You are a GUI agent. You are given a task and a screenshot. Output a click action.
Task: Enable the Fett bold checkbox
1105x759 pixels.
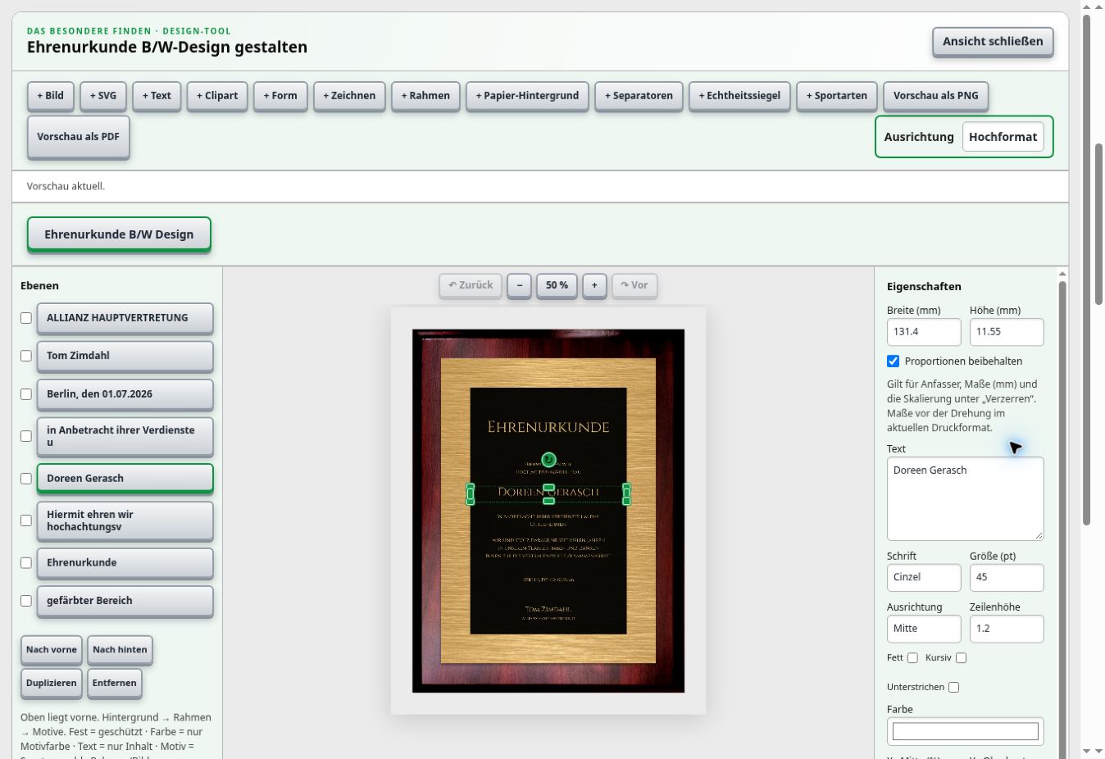[x=912, y=658]
